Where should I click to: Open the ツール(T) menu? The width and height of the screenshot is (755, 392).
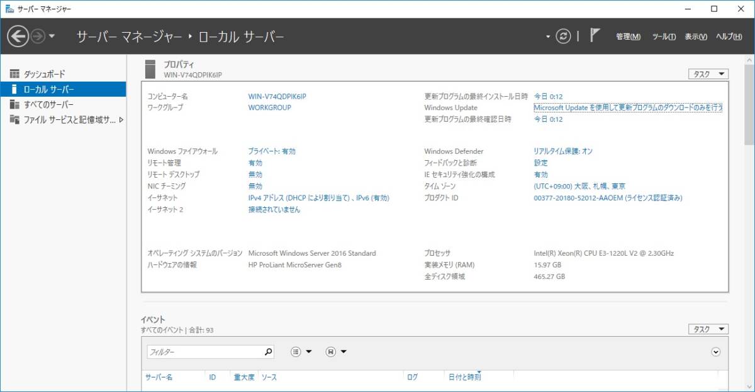664,37
